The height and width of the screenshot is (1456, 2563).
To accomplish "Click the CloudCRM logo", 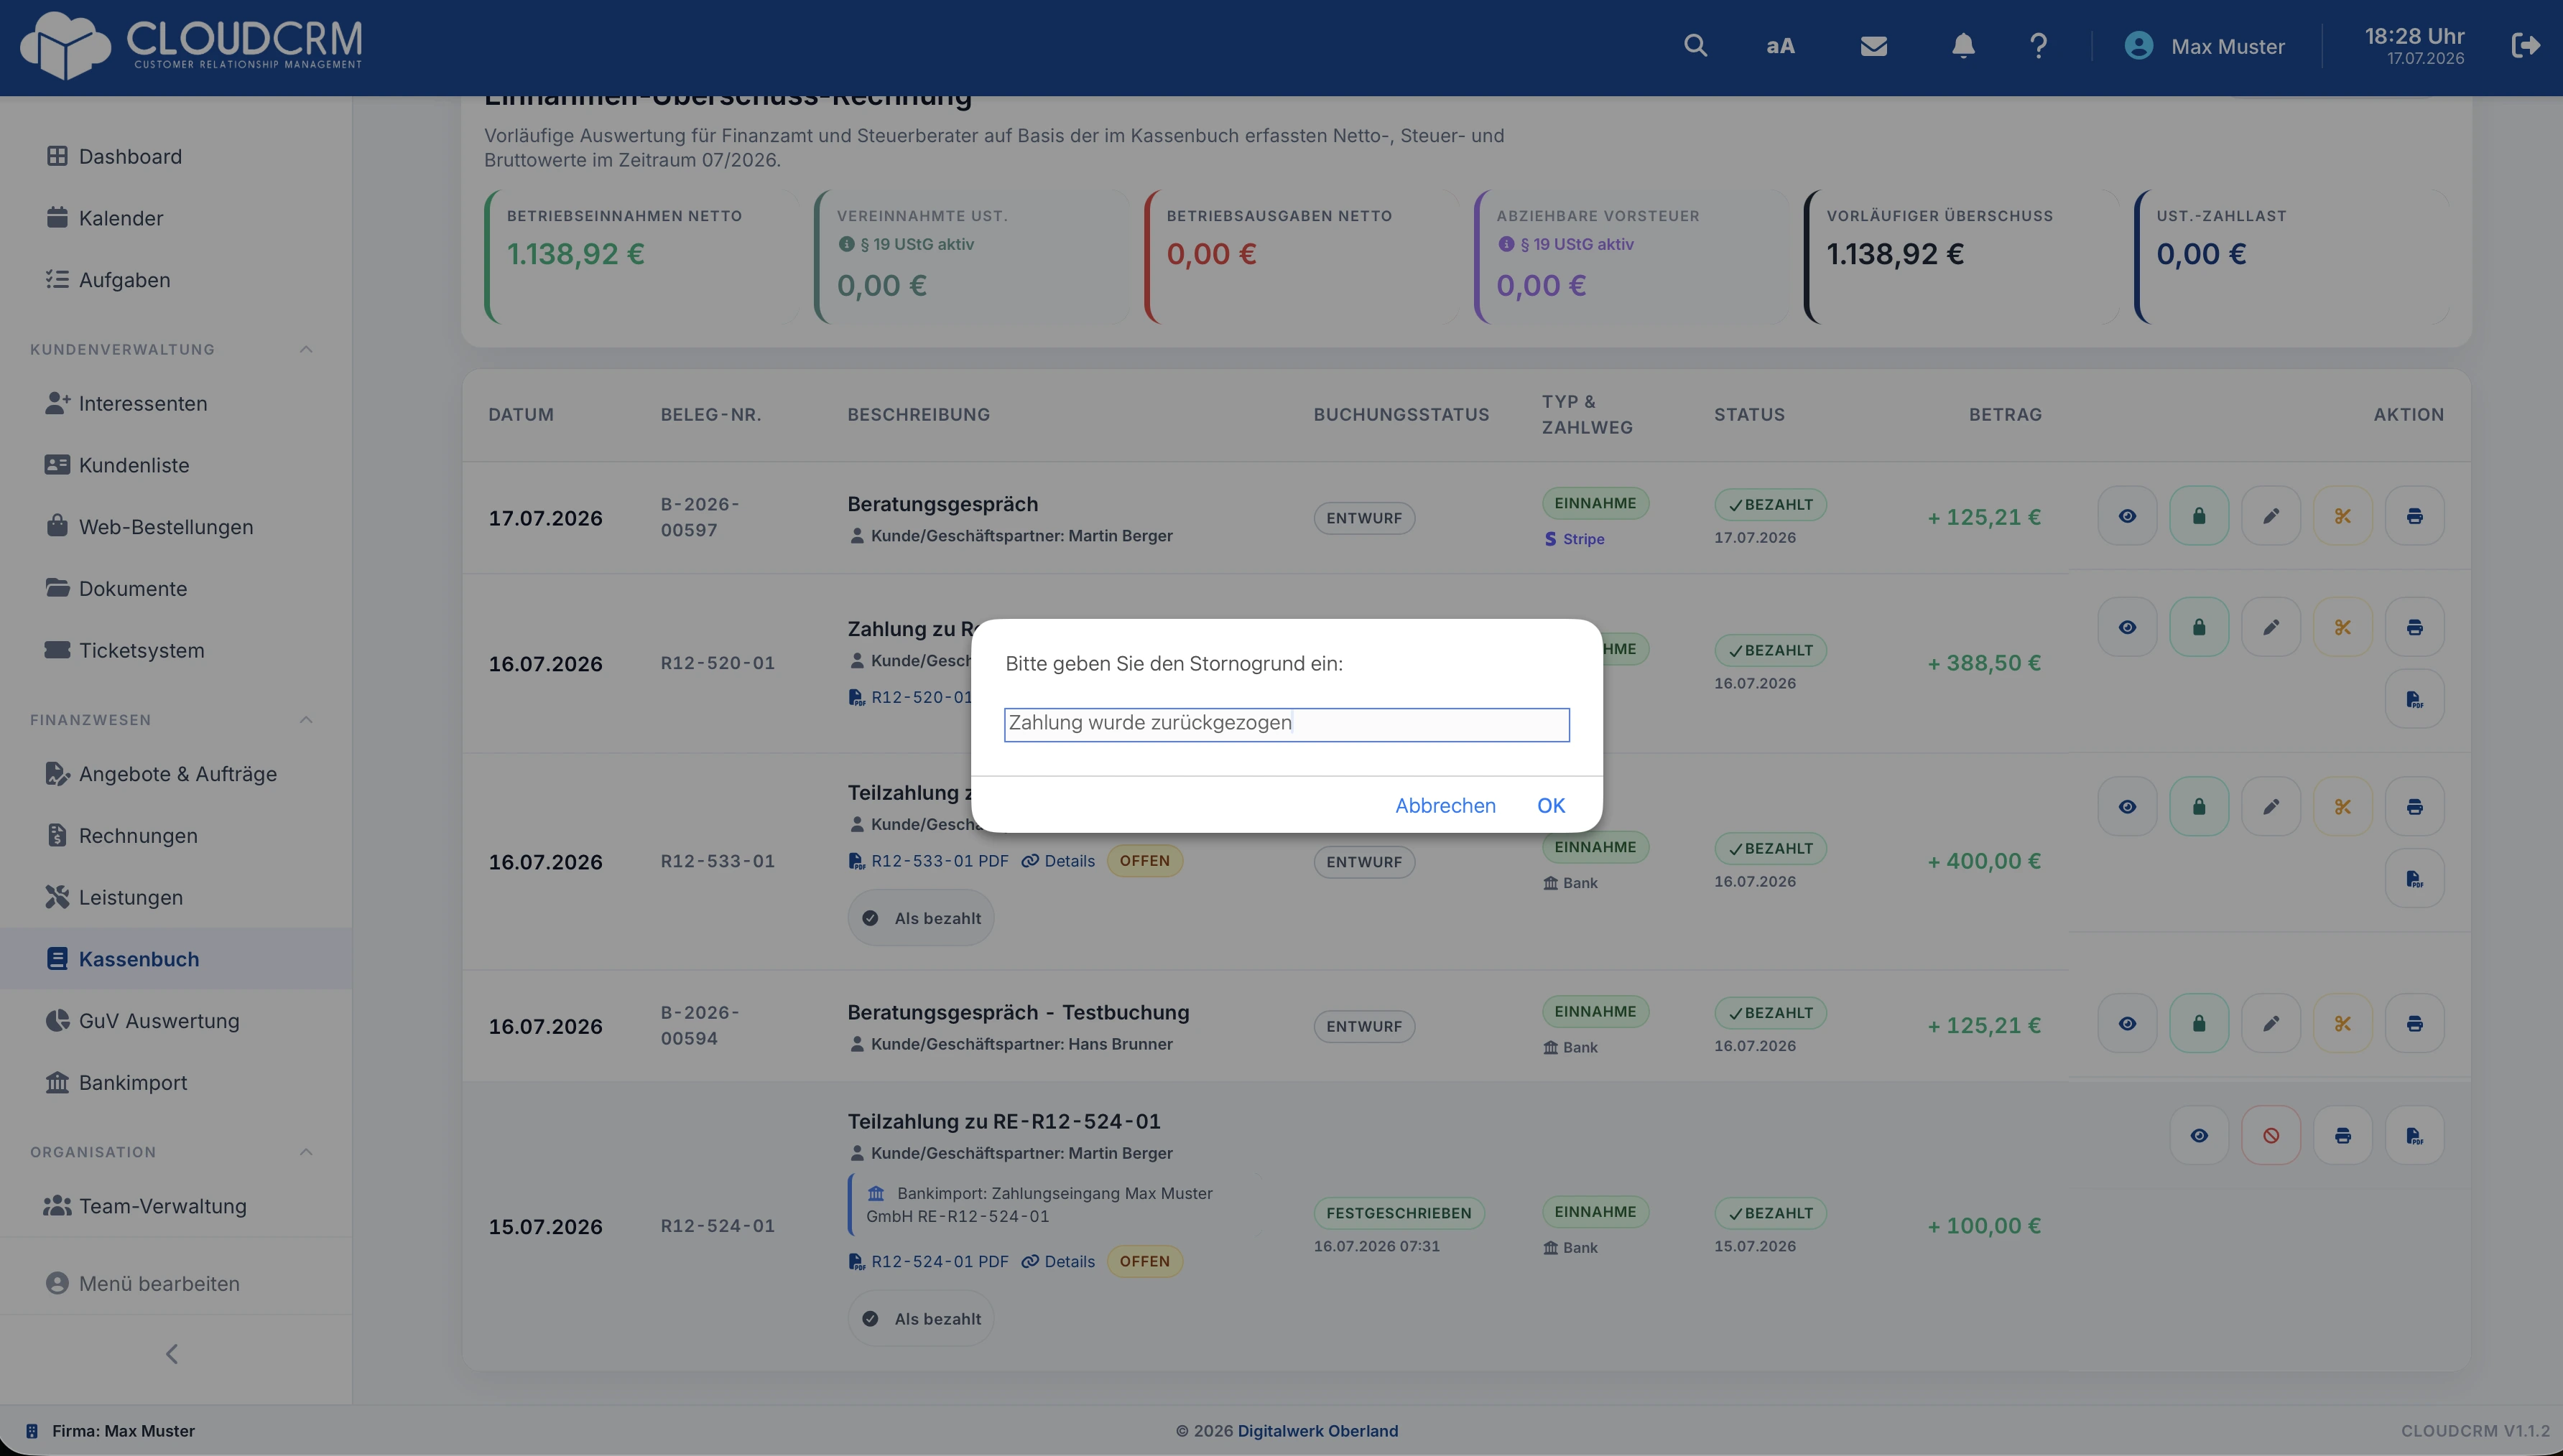I will coord(191,45).
